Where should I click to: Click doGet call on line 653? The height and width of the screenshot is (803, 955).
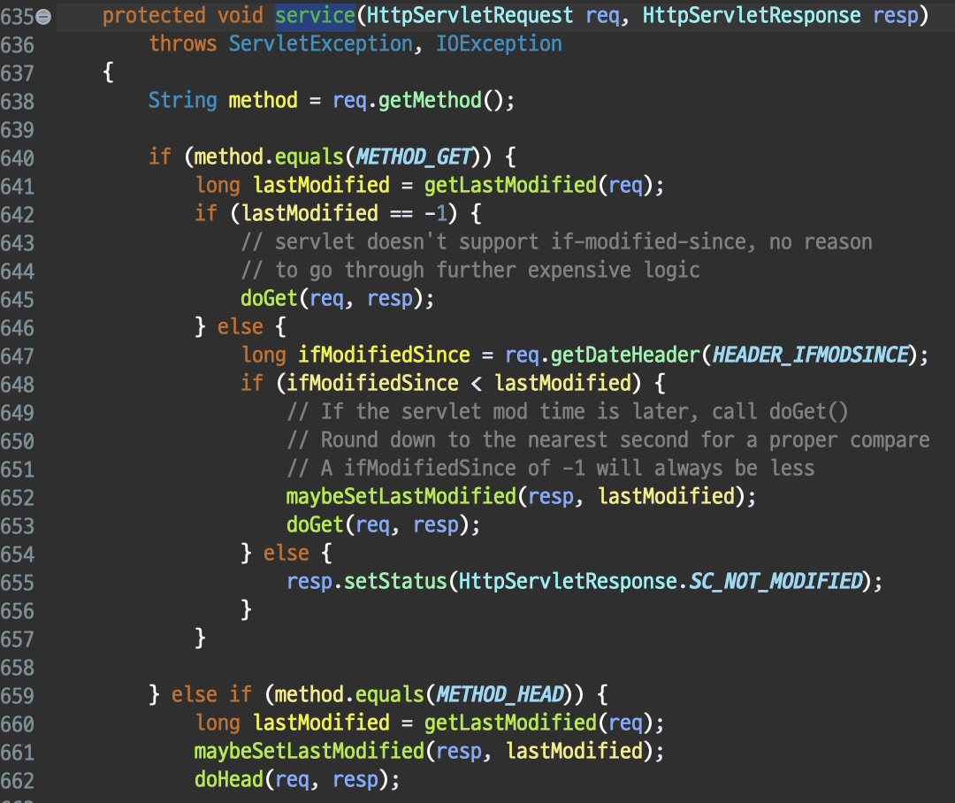coord(315,525)
